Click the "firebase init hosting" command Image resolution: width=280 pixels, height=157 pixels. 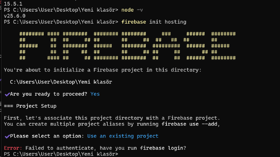pos(154,22)
